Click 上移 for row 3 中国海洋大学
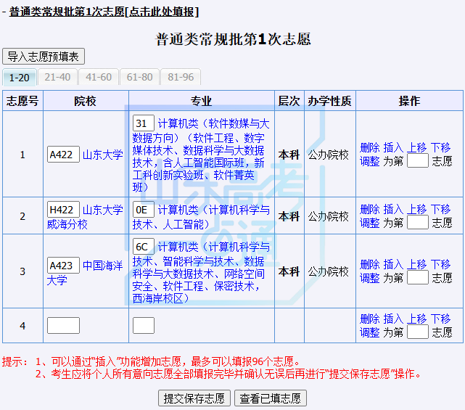This screenshot has height=410, width=465. (x=416, y=264)
